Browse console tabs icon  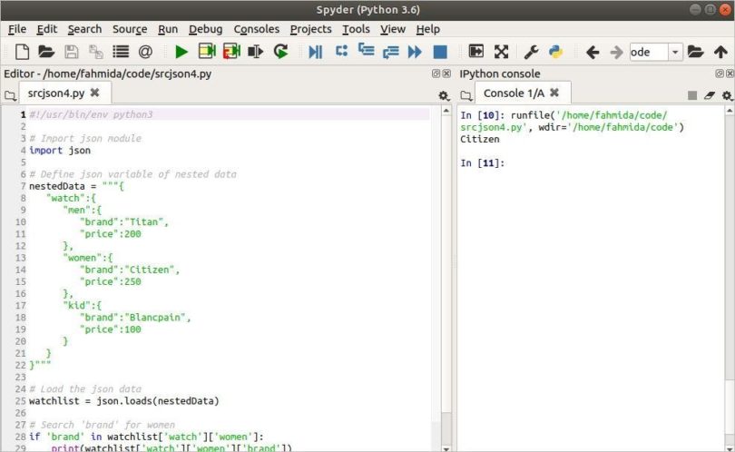point(465,95)
